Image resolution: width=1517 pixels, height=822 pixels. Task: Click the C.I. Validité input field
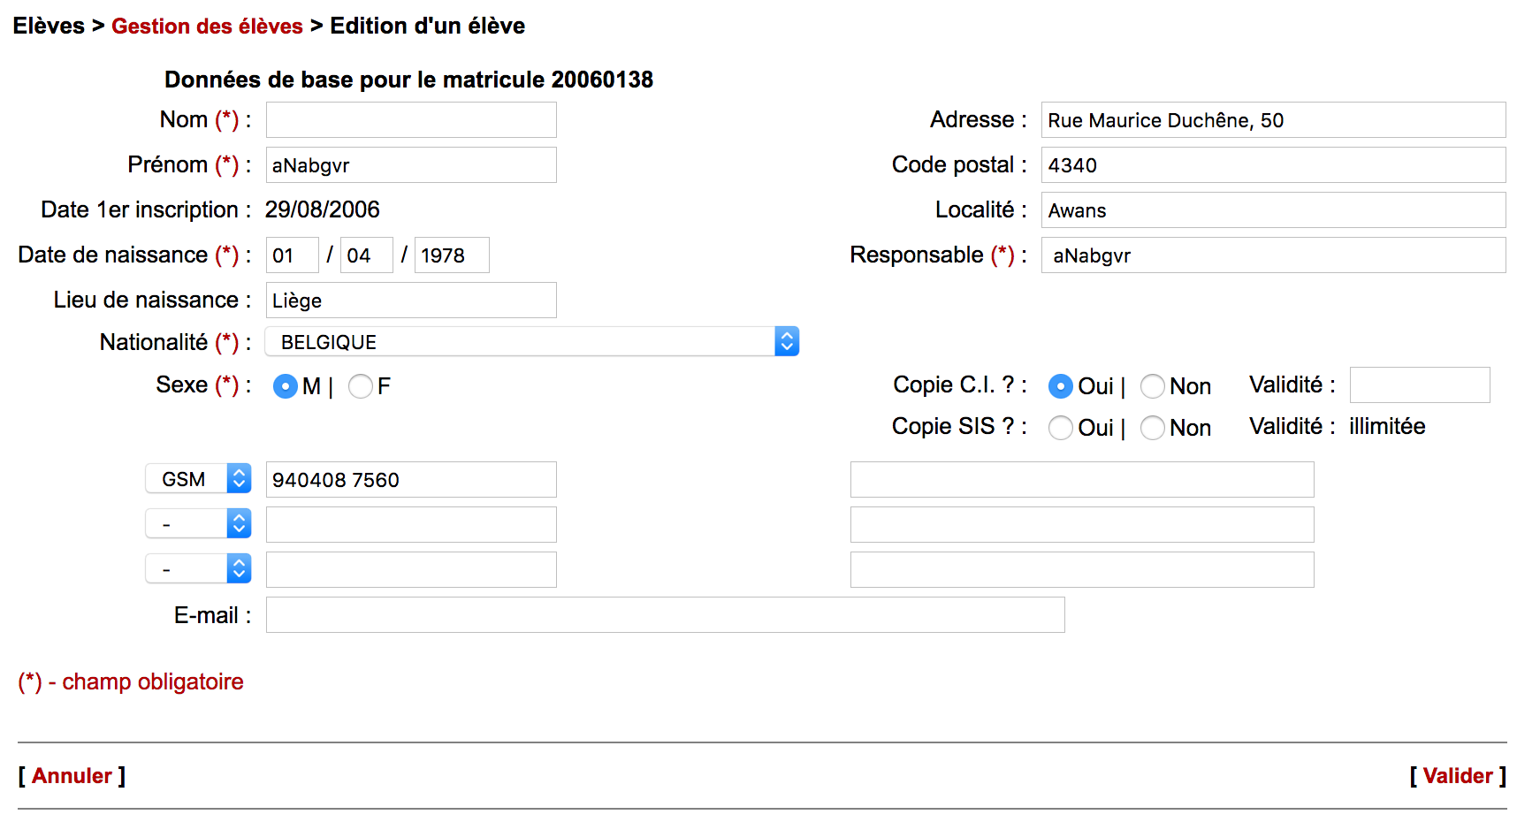point(1419,385)
